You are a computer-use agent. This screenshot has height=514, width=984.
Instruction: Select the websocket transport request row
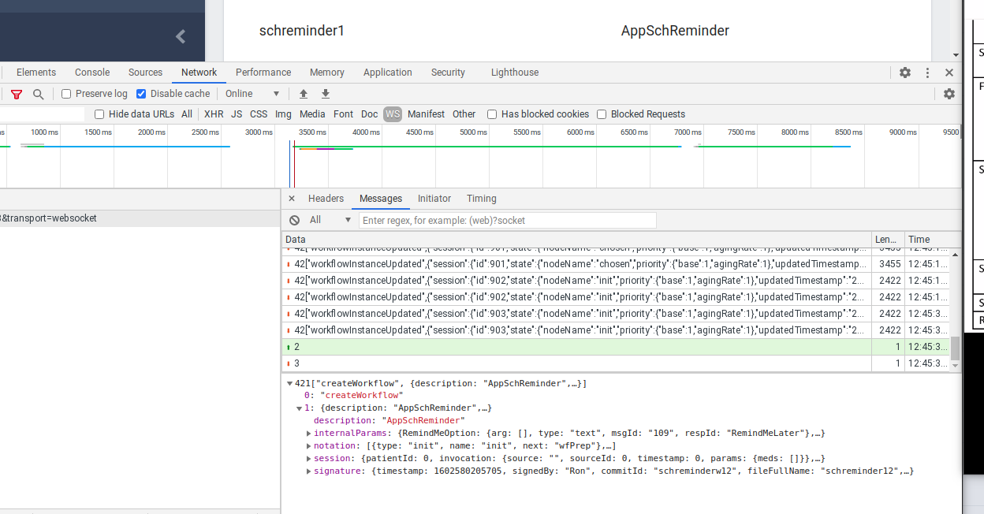[140, 218]
